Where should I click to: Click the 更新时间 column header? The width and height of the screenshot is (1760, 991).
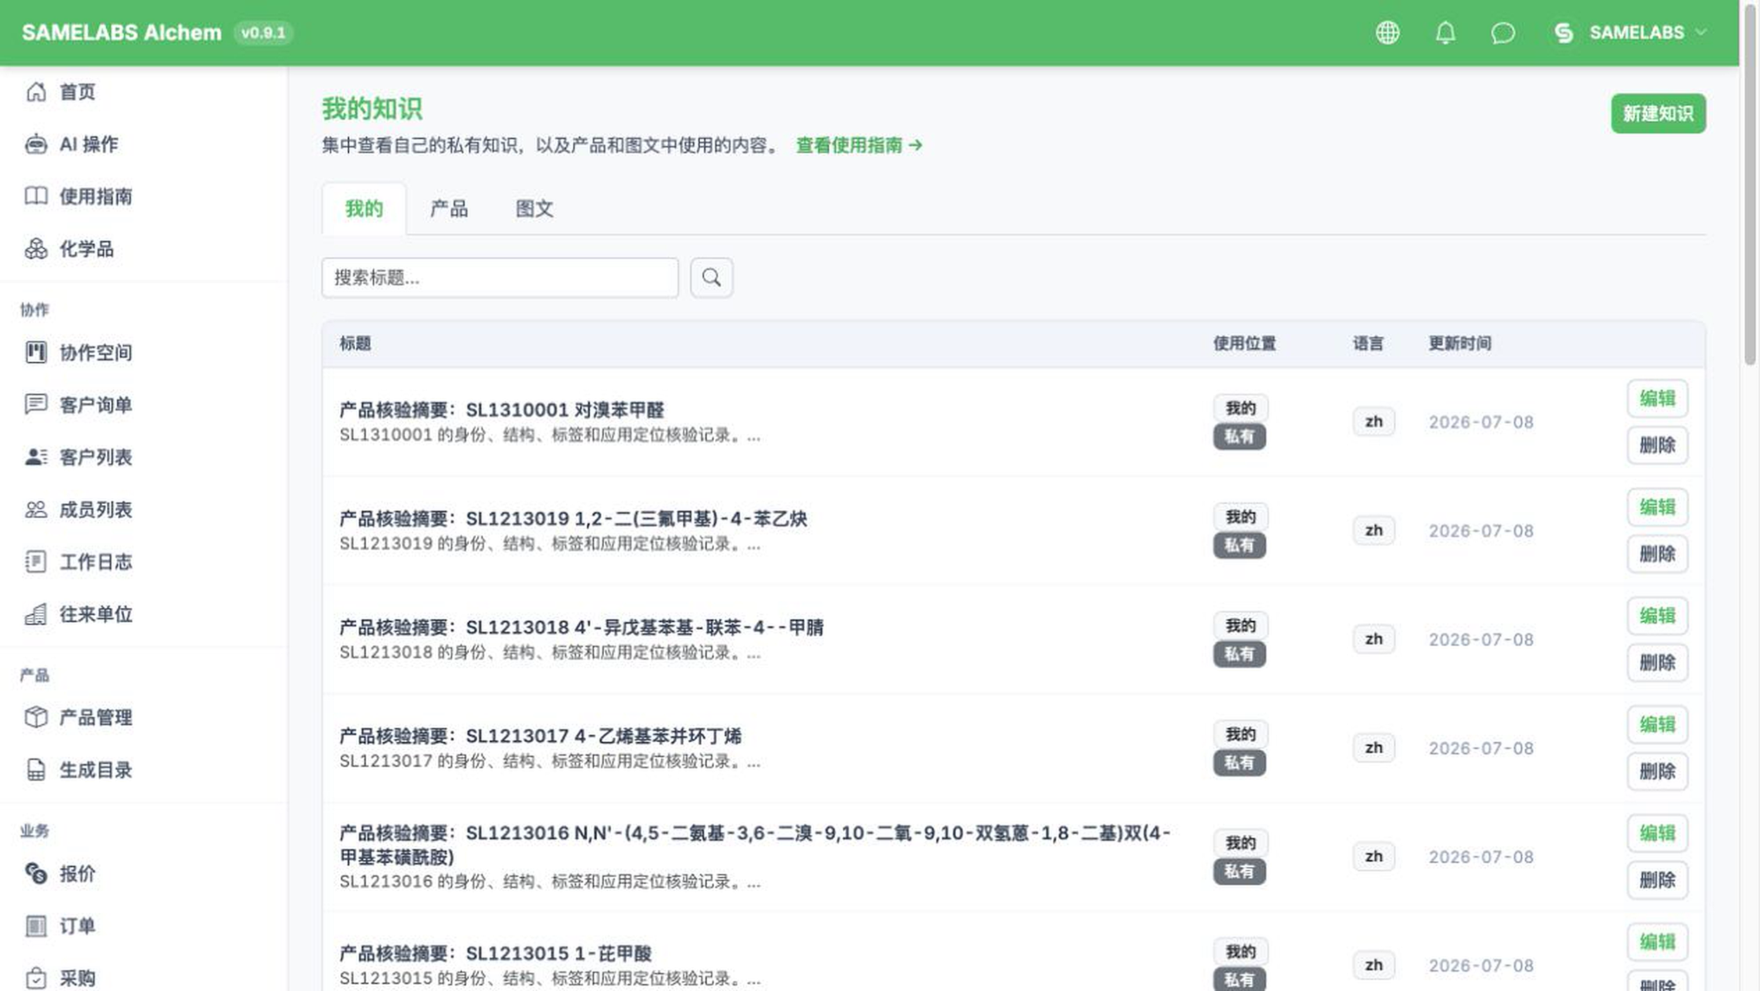click(x=1459, y=343)
